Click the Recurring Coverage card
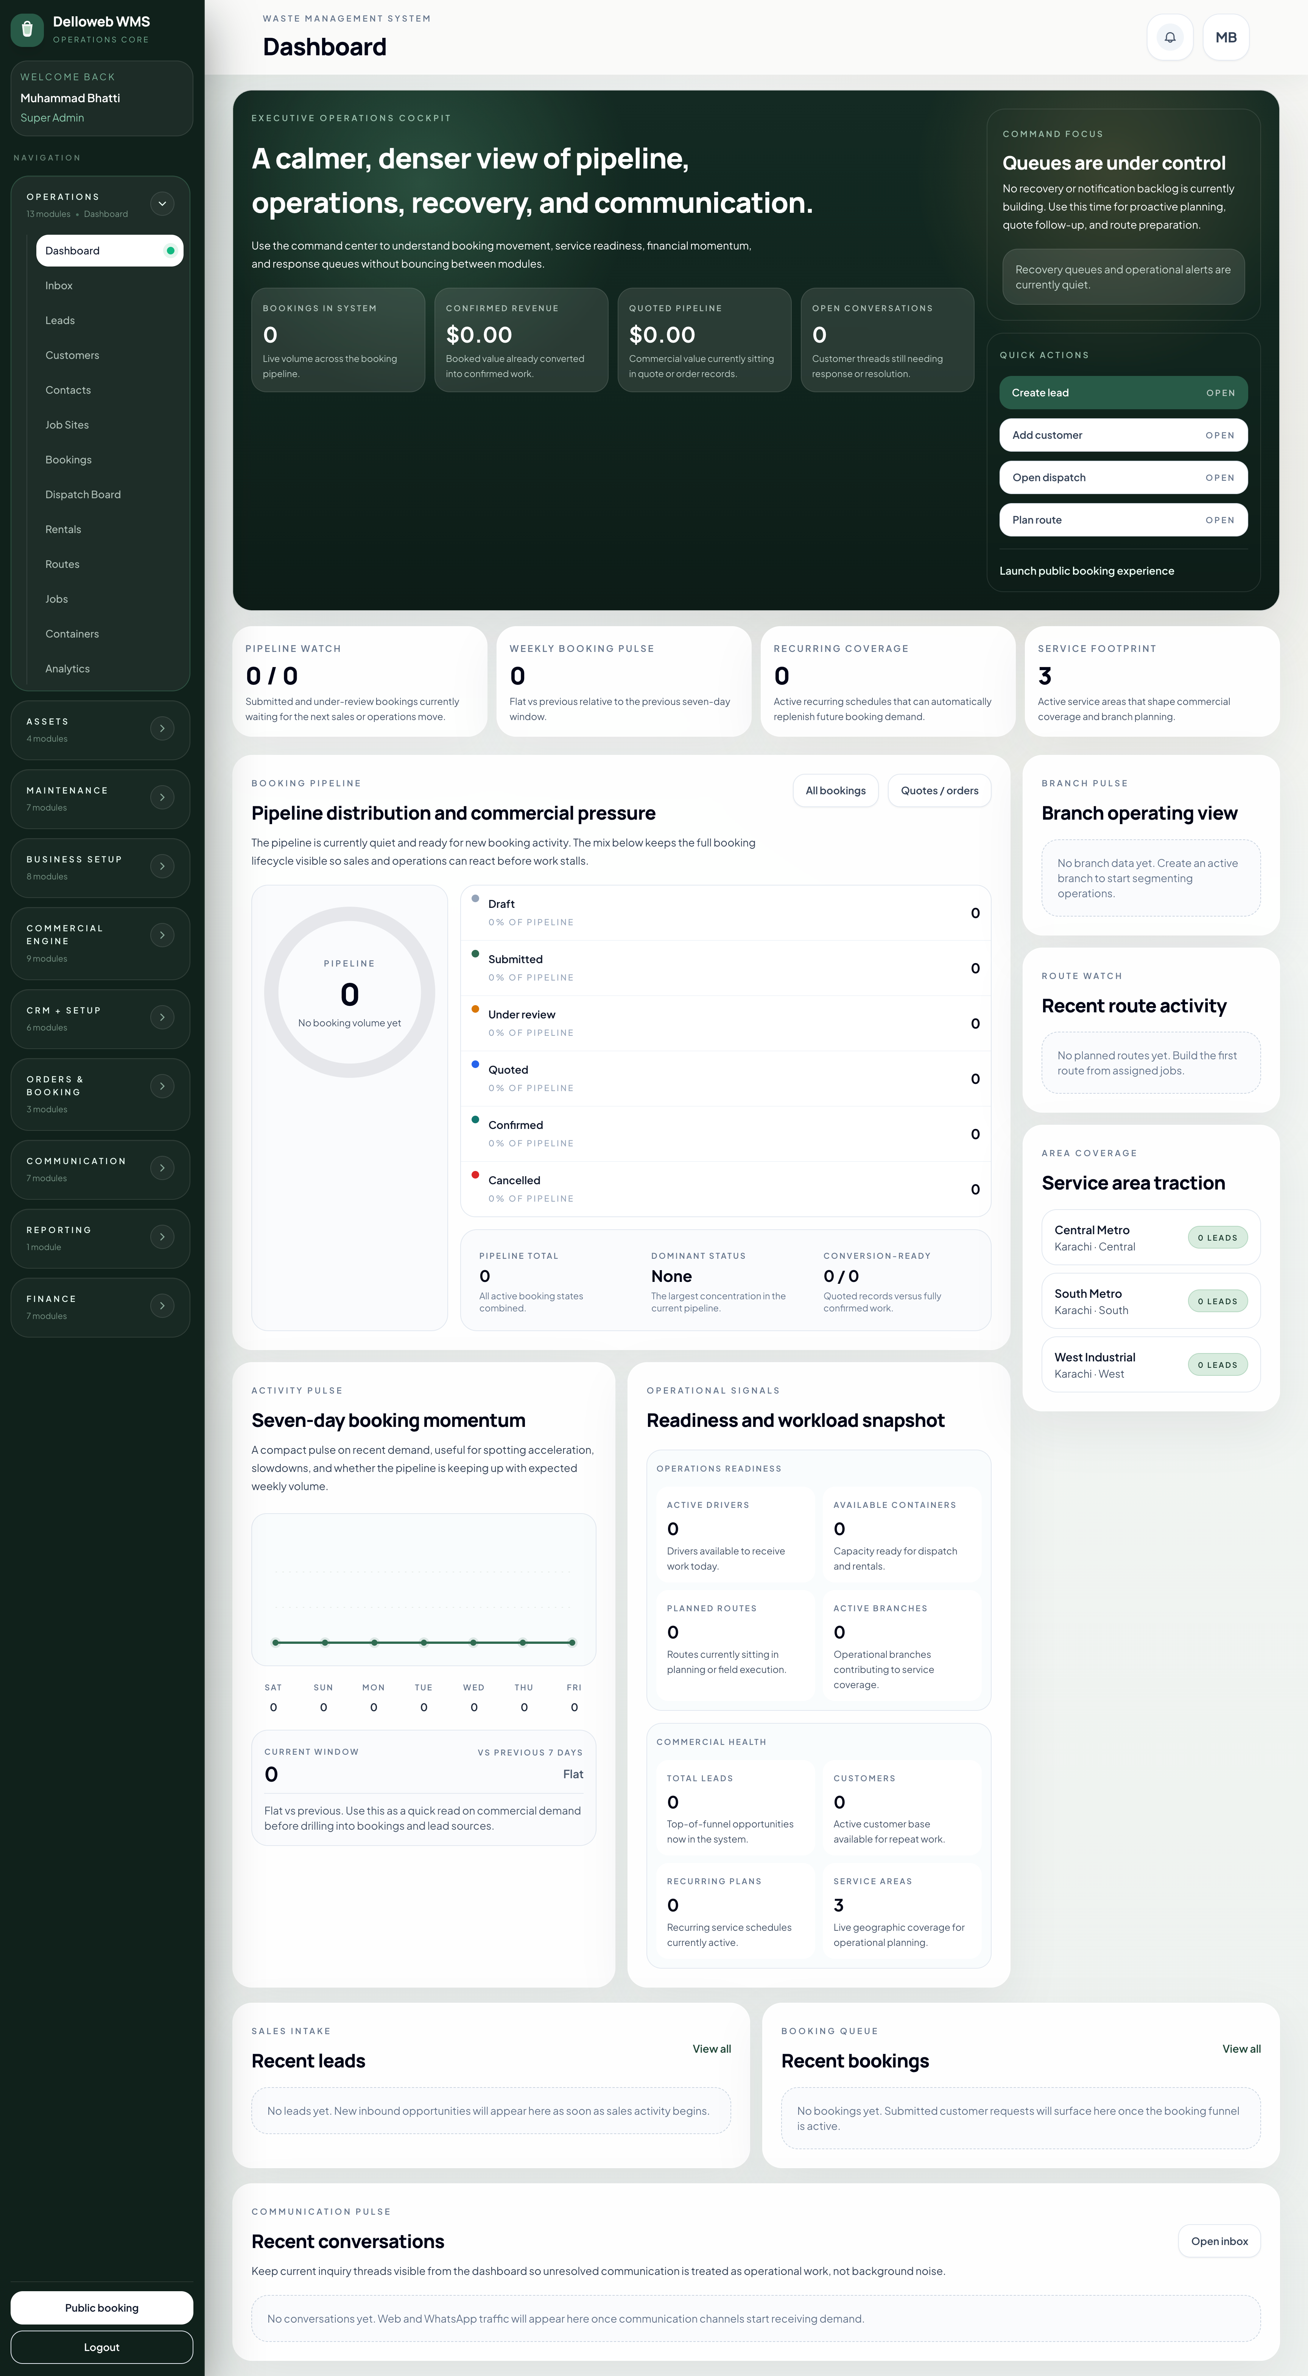This screenshot has height=2376, width=1308. coord(888,681)
